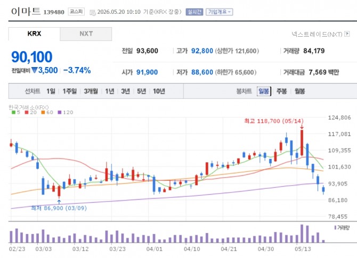Open the 기업개요 dropdown

point(219,12)
